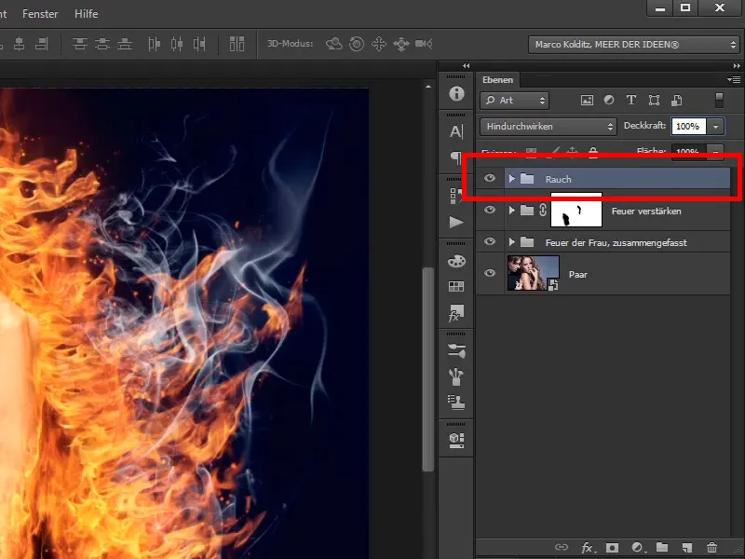Click the Deckkraft value field
Screen dimensions: 745x559
688,127
